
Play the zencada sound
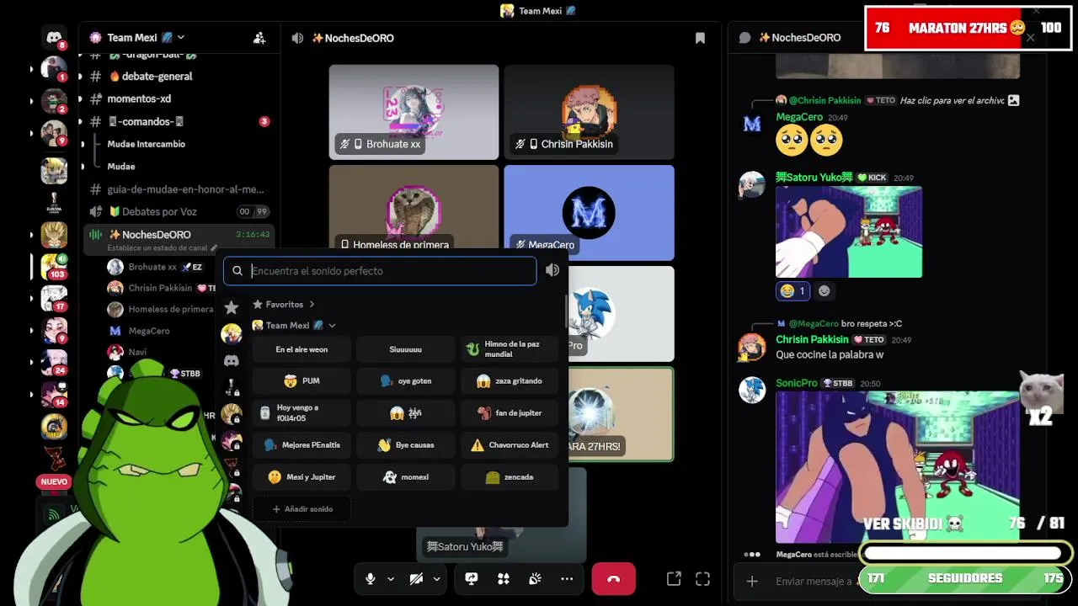pyautogui.click(x=510, y=477)
